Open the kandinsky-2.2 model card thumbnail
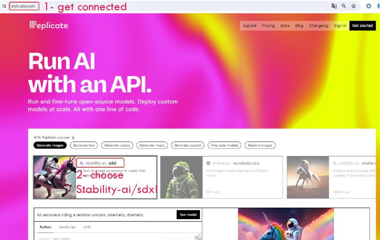Screen dimensions: 380x240 [181, 177]
